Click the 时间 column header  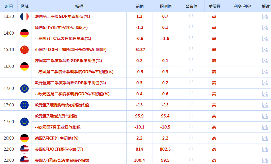click(x=9, y=6)
